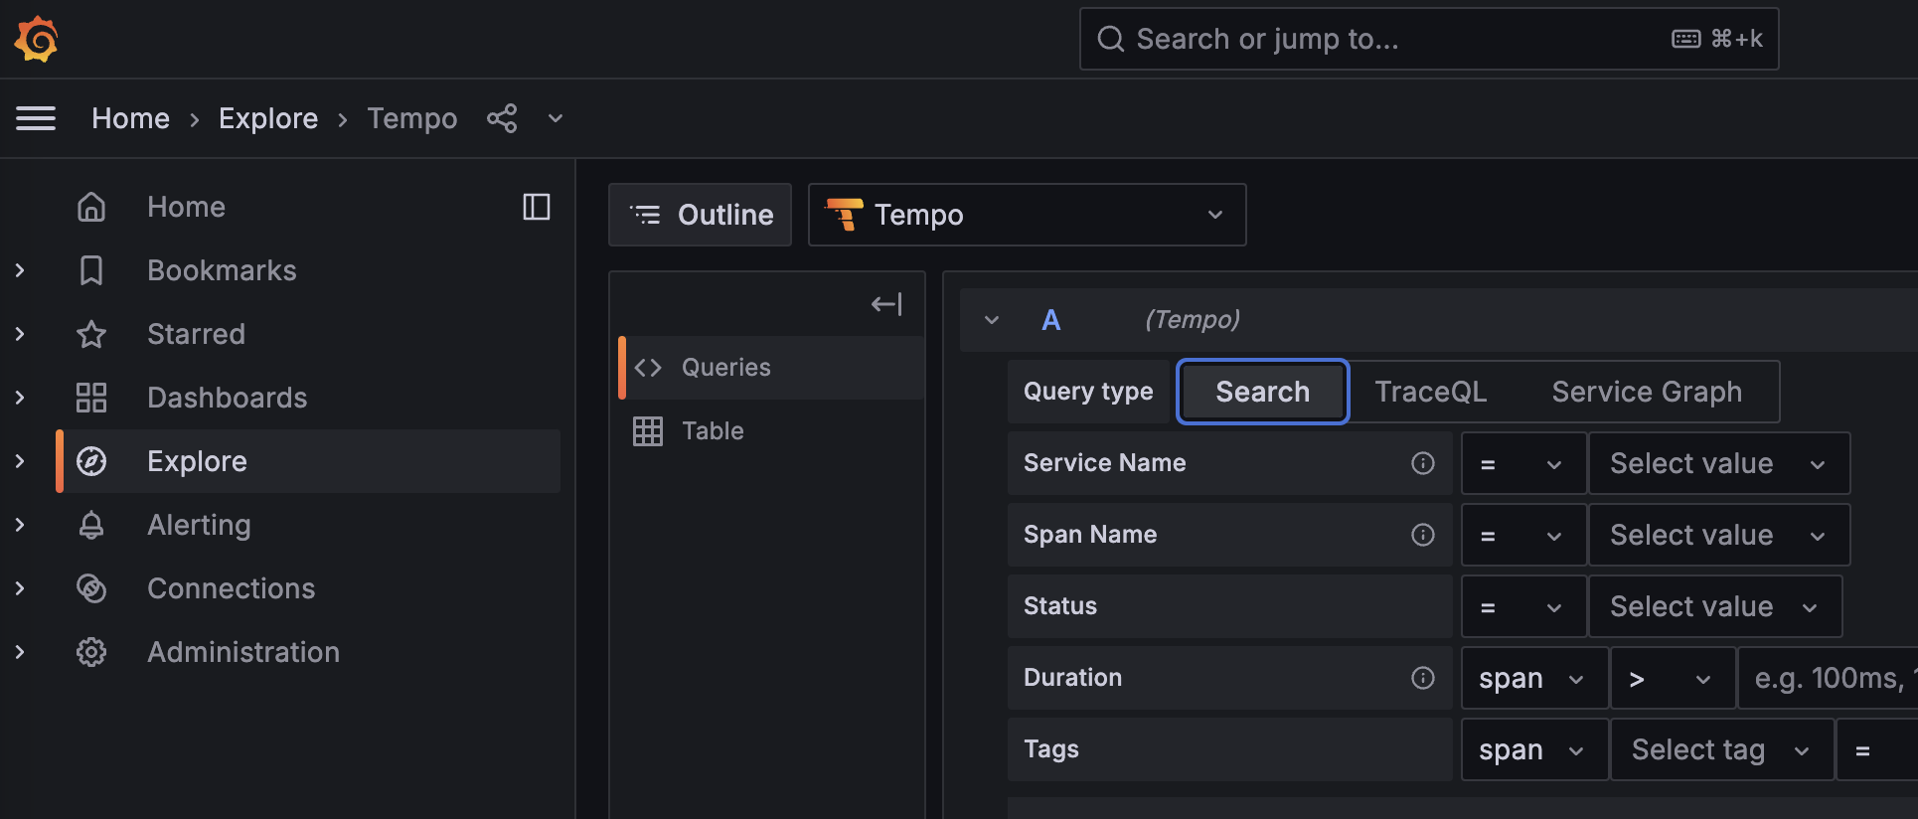
Task: Click Span Name info icon
Action: (1423, 535)
